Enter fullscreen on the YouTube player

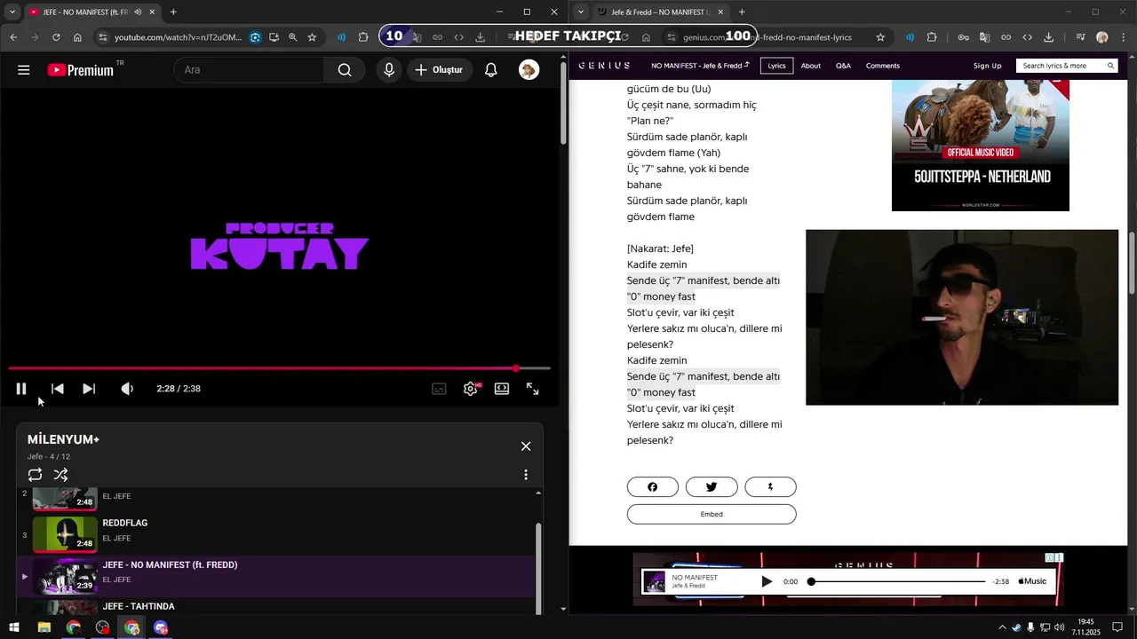[x=533, y=389]
